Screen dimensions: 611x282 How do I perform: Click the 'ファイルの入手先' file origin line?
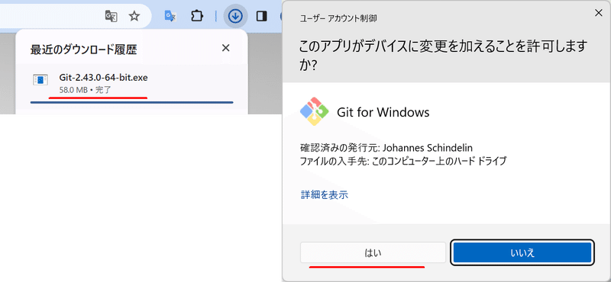pyautogui.click(x=403, y=162)
